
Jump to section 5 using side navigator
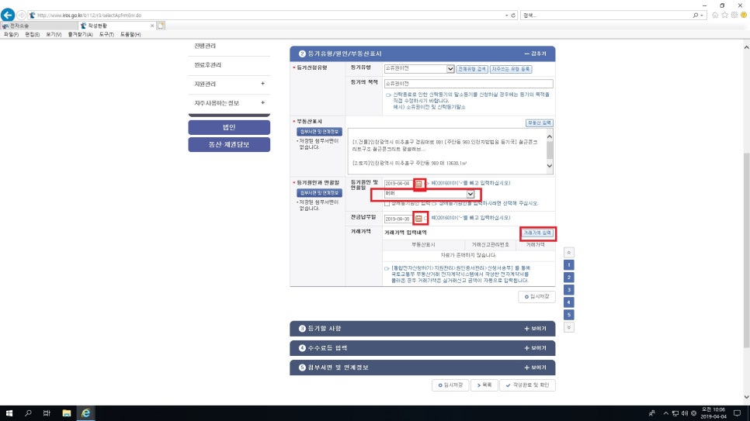(x=569, y=315)
